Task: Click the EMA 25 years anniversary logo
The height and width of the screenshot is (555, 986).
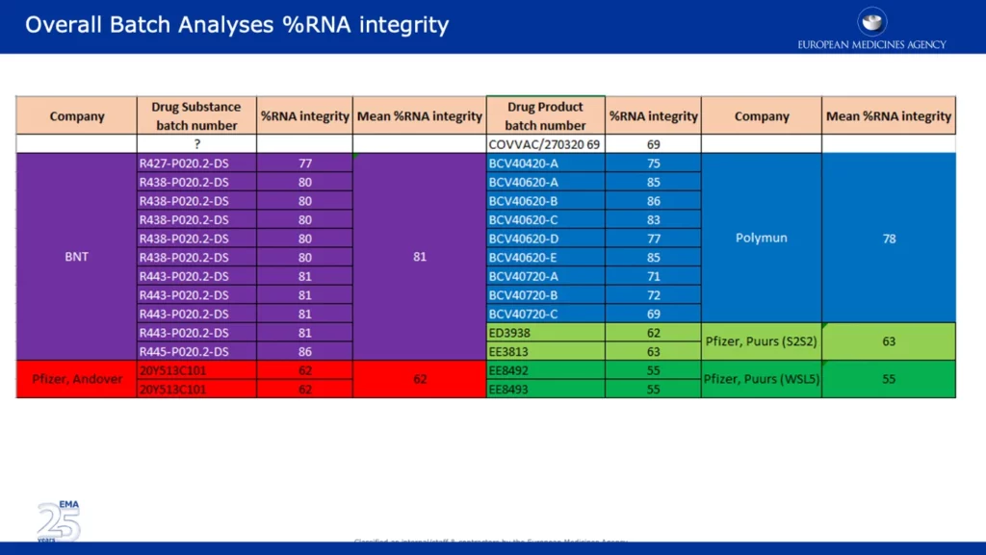Action: 58,520
